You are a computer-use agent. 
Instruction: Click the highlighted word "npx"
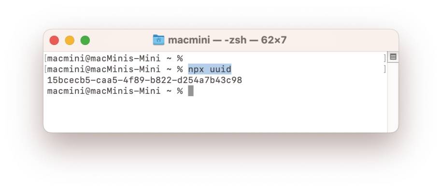[196, 69]
